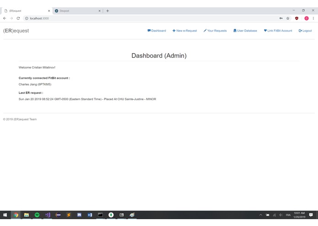Open Sublime Text from taskbar
Viewport: 318px width, 226px height.
click(x=69, y=215)
